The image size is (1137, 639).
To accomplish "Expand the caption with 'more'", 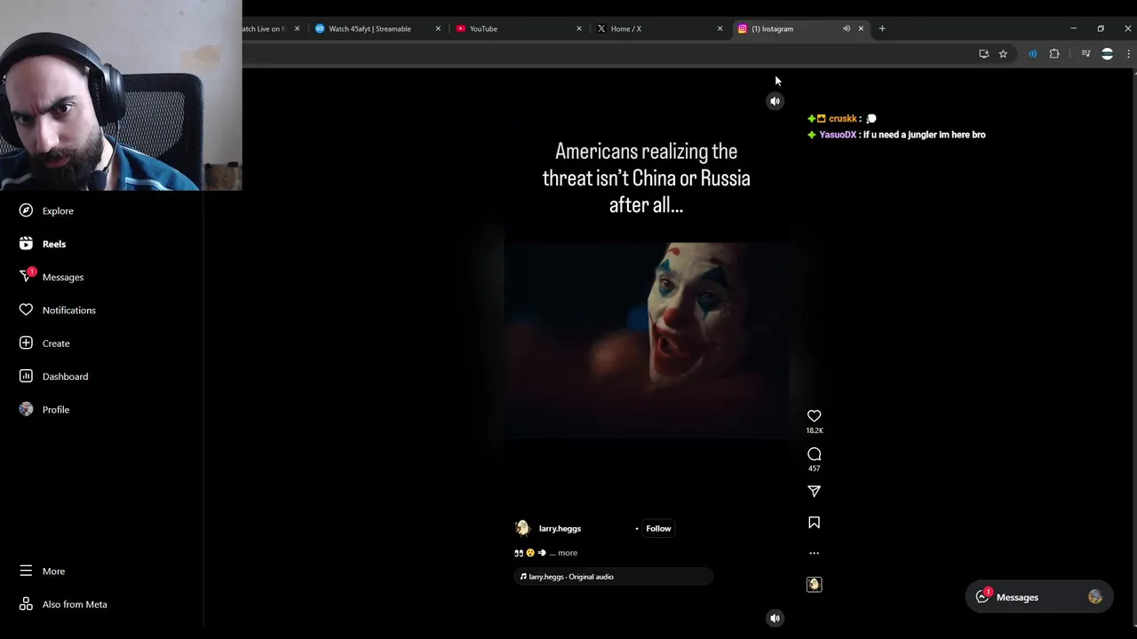I will pos(567,553).
